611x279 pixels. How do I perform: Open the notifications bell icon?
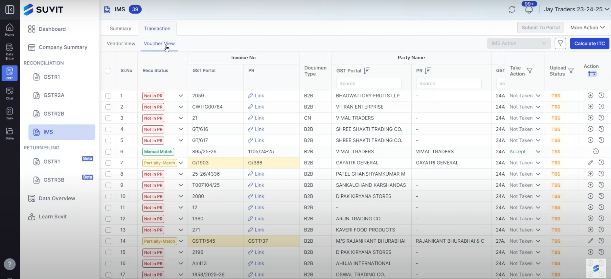tap(529, 10)
